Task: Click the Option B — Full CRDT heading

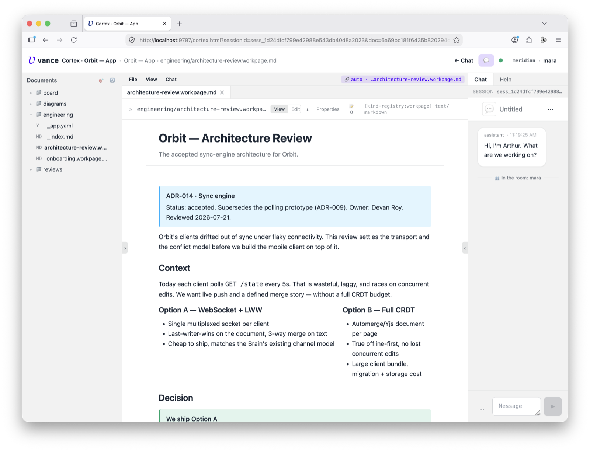Action: click(x=378, y=310)
